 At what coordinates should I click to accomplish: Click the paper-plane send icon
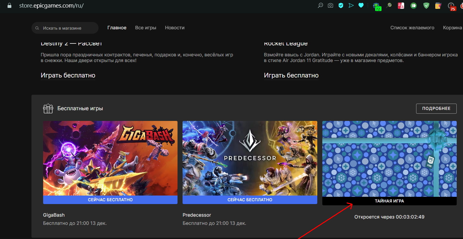351,5
